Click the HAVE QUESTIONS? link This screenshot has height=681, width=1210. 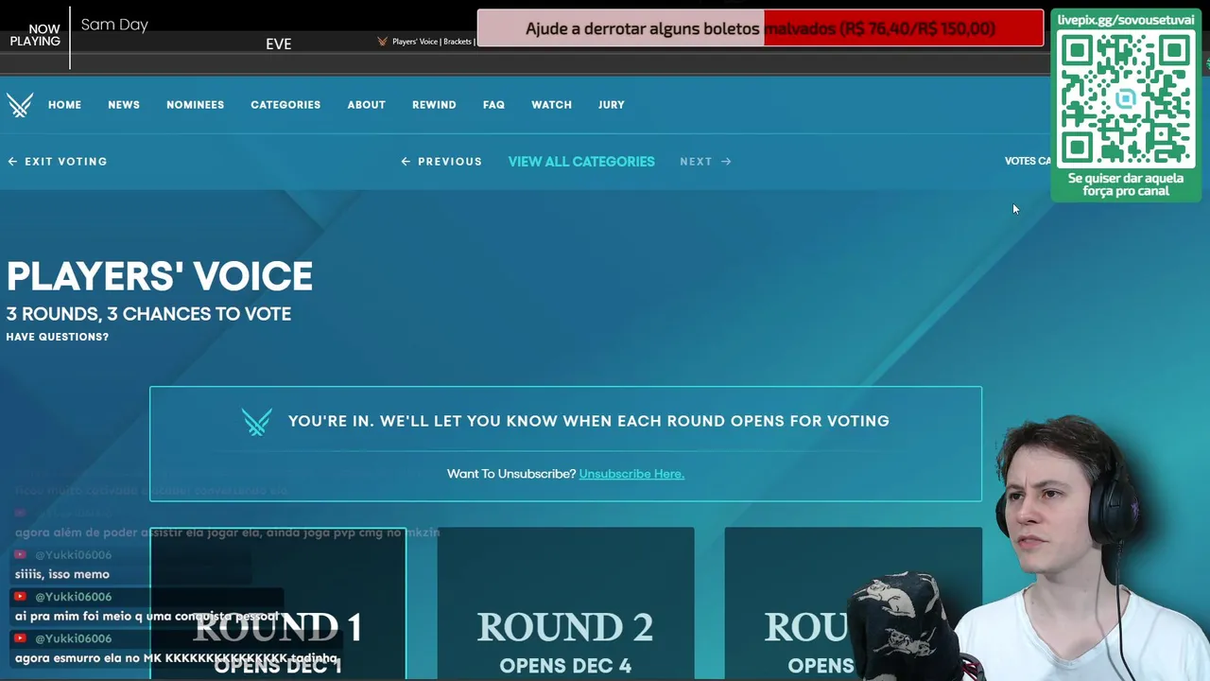tap(58, 337)
